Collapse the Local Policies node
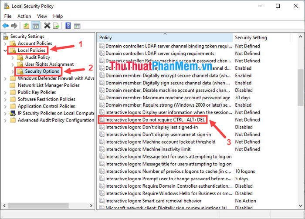 pos(5,51)
